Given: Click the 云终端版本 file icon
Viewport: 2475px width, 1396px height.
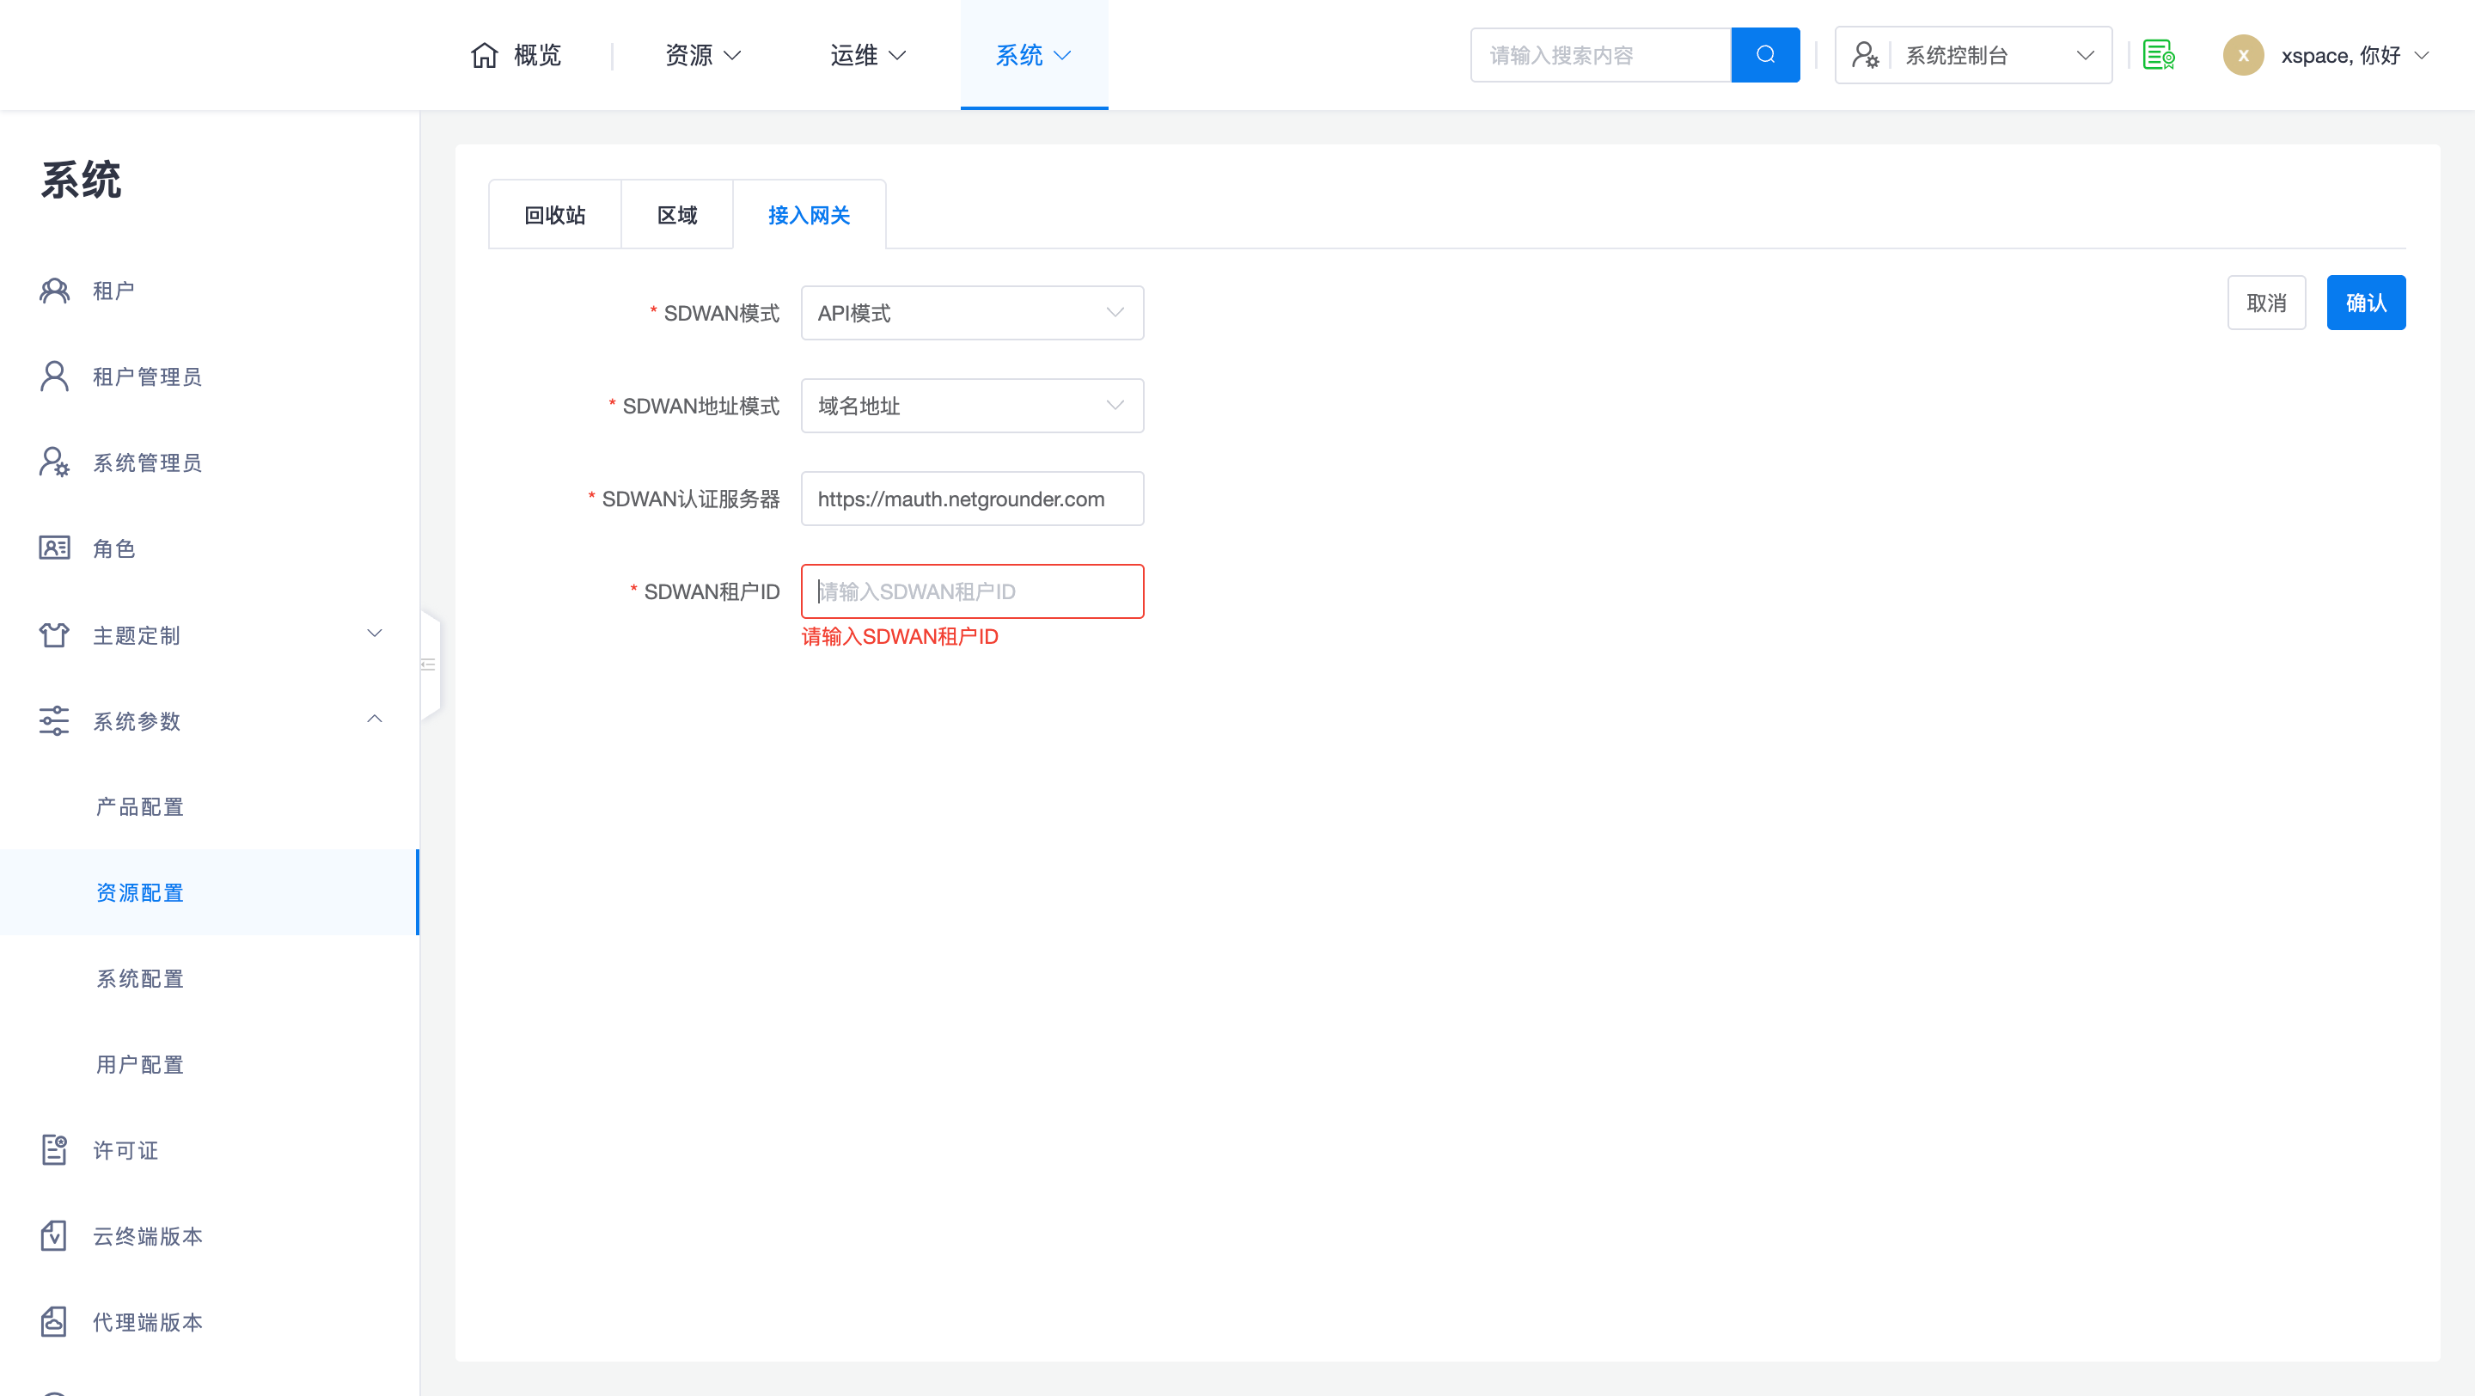Looking at the screenshot, I should [54, 1235].
